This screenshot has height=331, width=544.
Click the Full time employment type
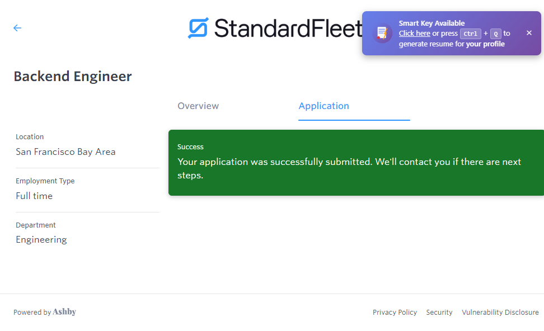(x=34, y=196)
